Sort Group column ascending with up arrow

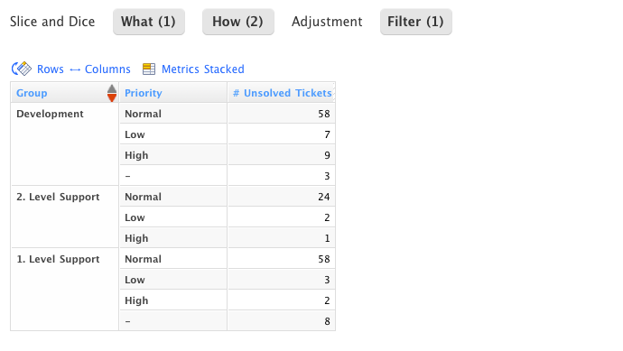[112, 88]
